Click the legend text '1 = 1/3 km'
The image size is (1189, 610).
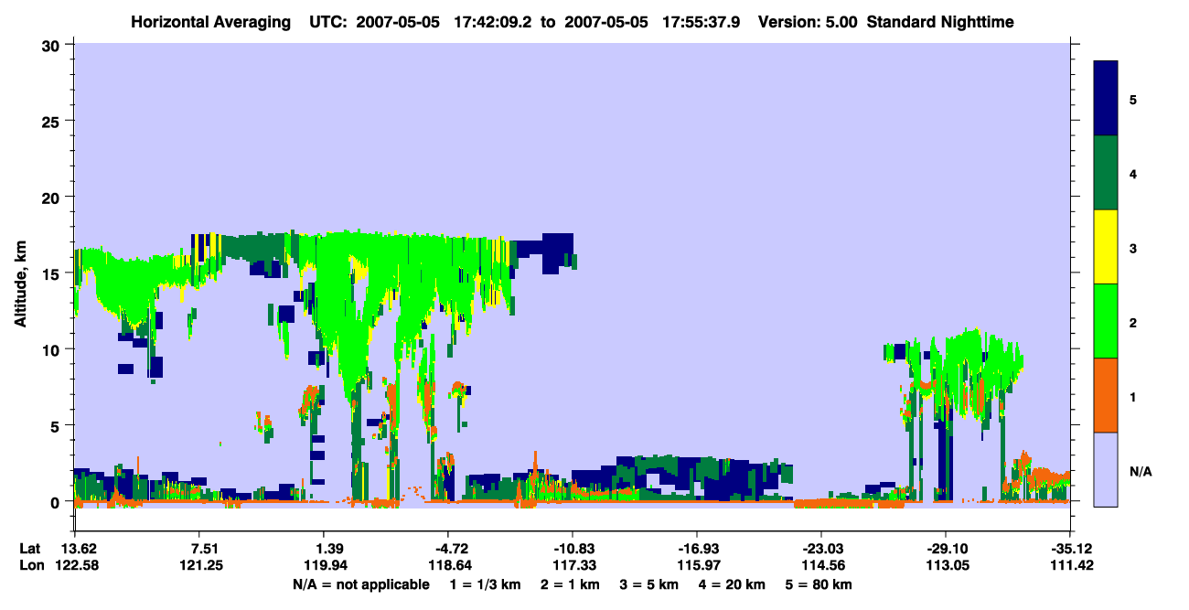[485, 584]
